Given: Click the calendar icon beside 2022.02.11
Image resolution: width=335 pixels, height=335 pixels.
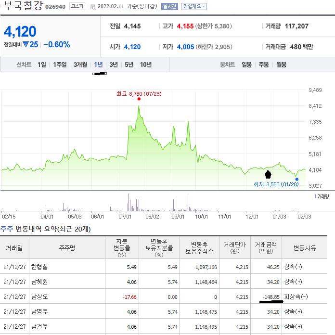Looking at the screenshot, I should tap(93, 7).
